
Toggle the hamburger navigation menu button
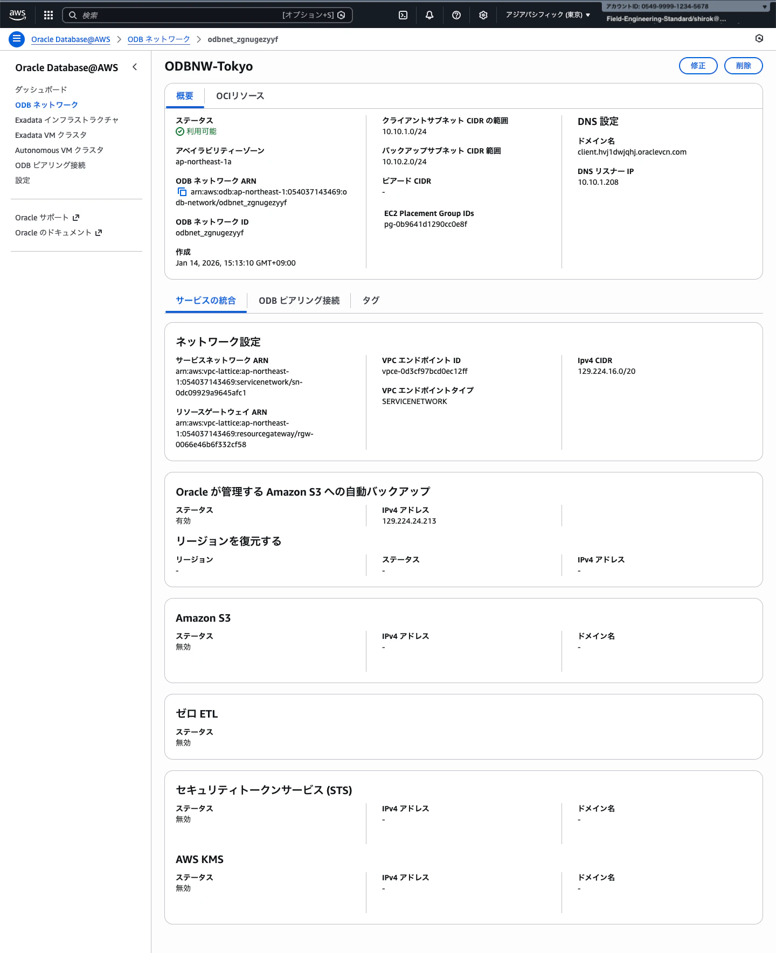17,39
